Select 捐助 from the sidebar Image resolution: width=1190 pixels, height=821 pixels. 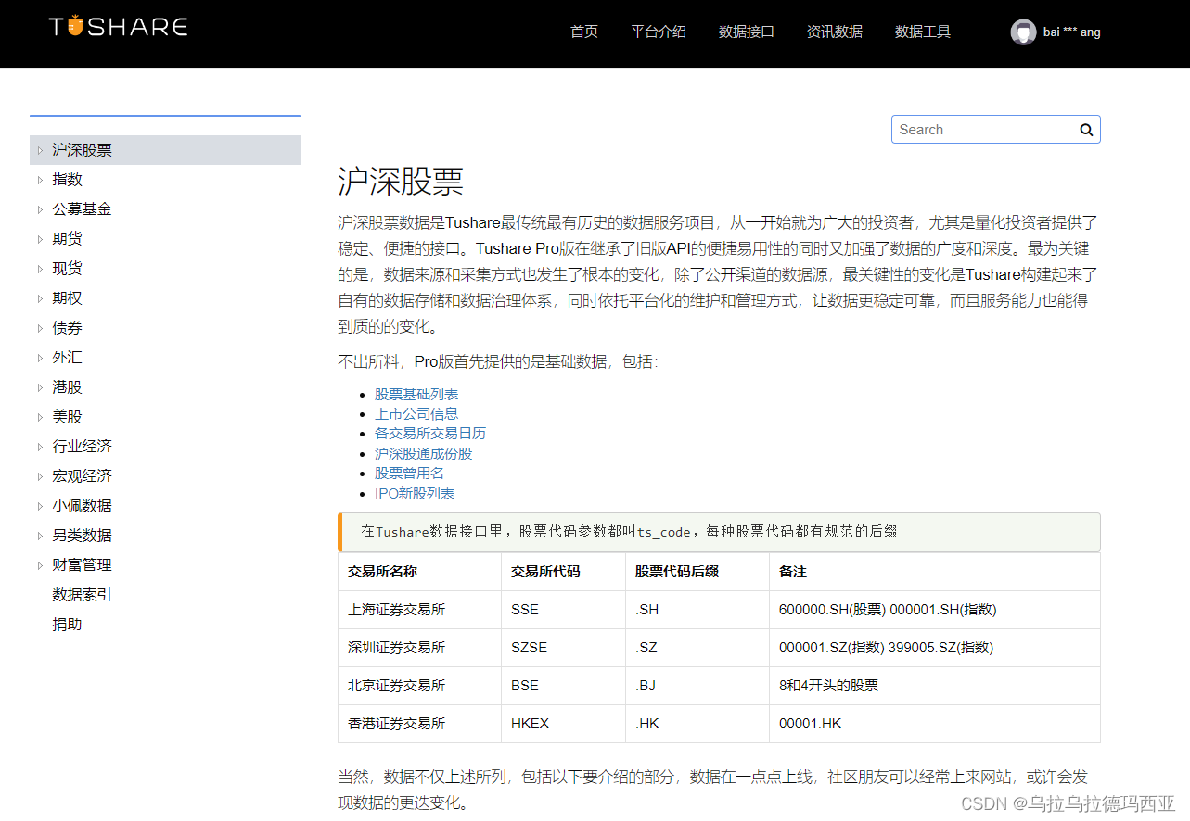point(65,624)
